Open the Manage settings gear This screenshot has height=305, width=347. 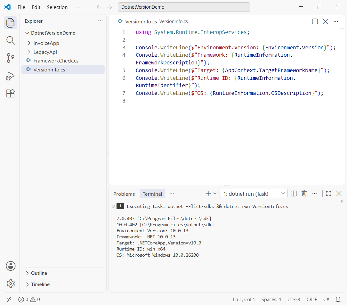(x=10, y=284)
